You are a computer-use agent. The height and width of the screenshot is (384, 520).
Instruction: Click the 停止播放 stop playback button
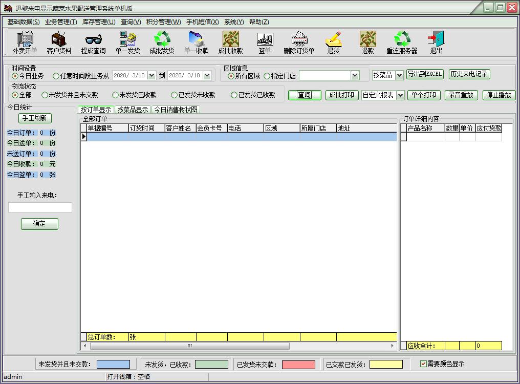coord(499,95)
